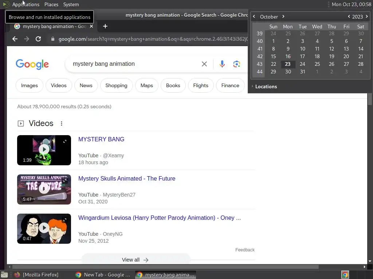Open Videos section three-dot options

tap(61, 124)
